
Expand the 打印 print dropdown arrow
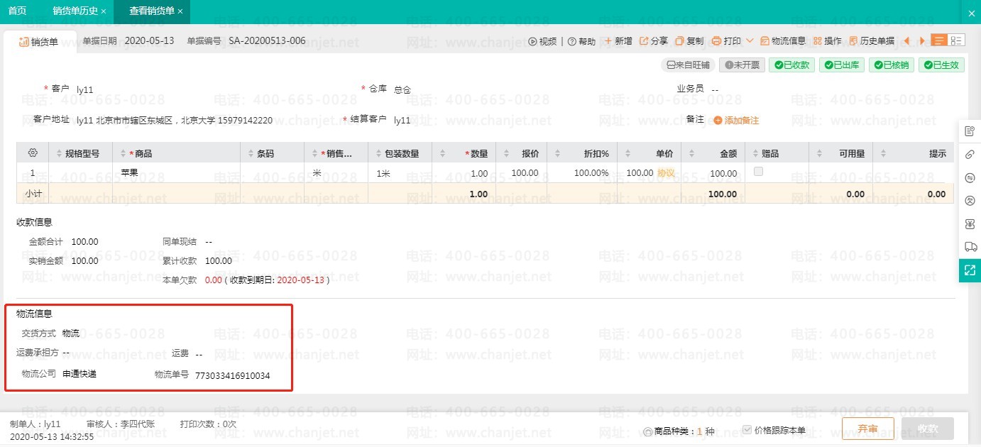[750, 41]
